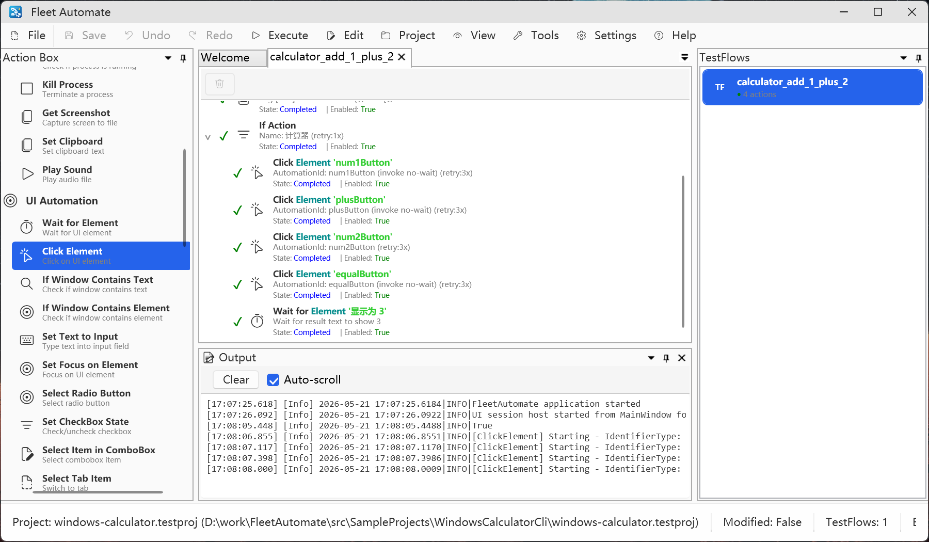Open the Edit menu

(x=345, y=35)
